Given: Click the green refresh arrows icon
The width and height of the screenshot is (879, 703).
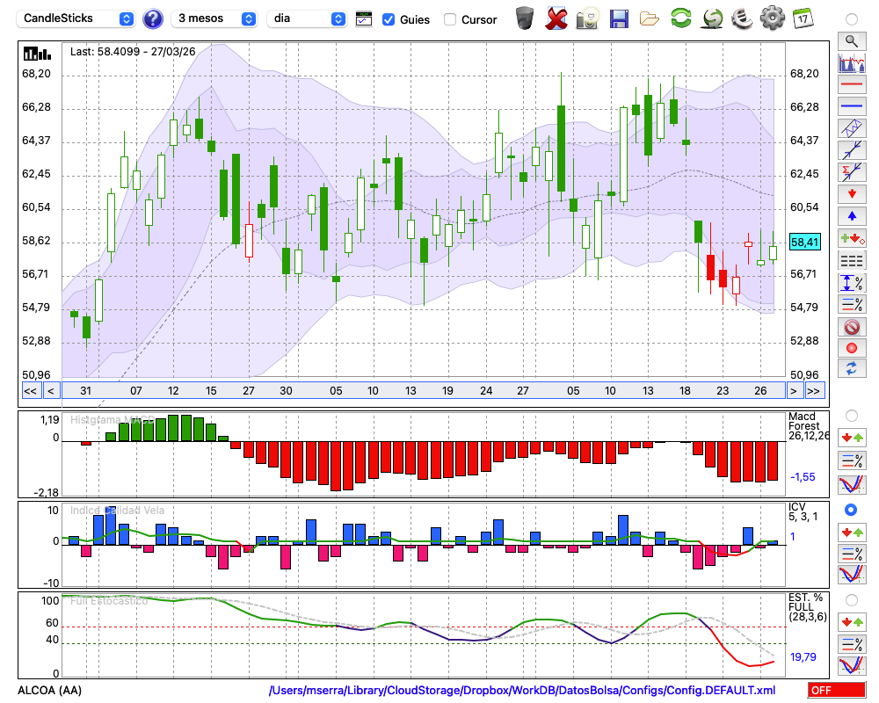Looking at the screenshot, I should click(680, 18).
